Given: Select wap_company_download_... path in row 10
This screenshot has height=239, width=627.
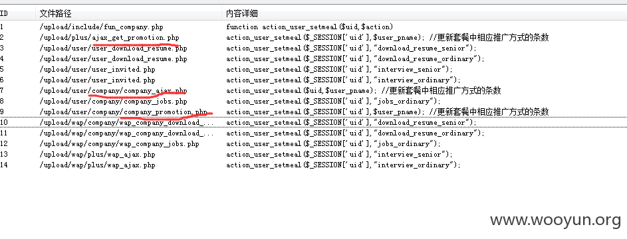Looking at the screenshot, I should point(126,123).
